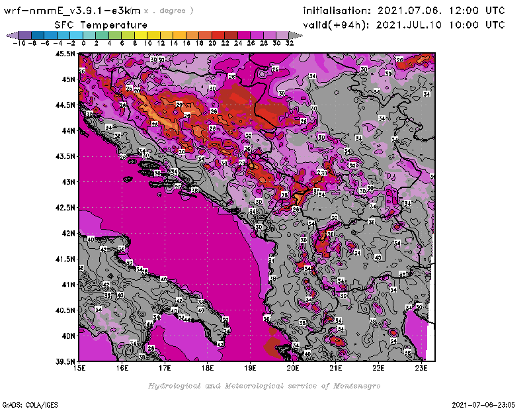
Task: Click the Hydrological and Meteorological service of Montenegro caption
Action: 264,386
